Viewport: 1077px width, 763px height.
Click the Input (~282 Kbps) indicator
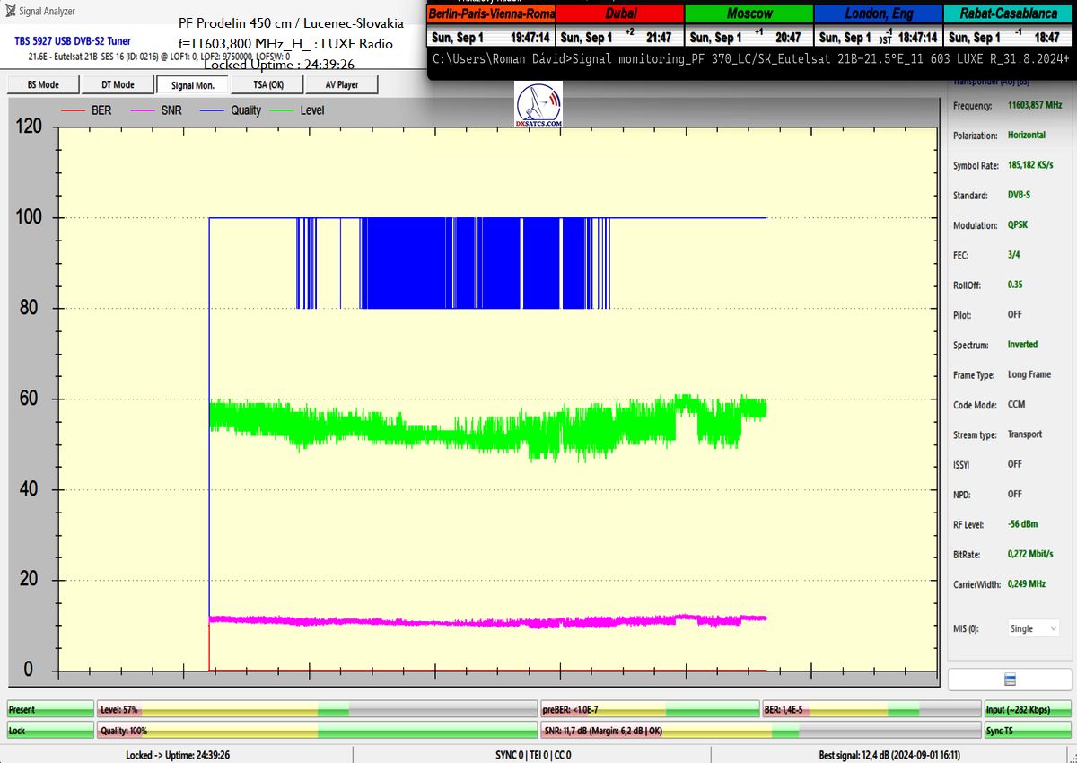1028,710
